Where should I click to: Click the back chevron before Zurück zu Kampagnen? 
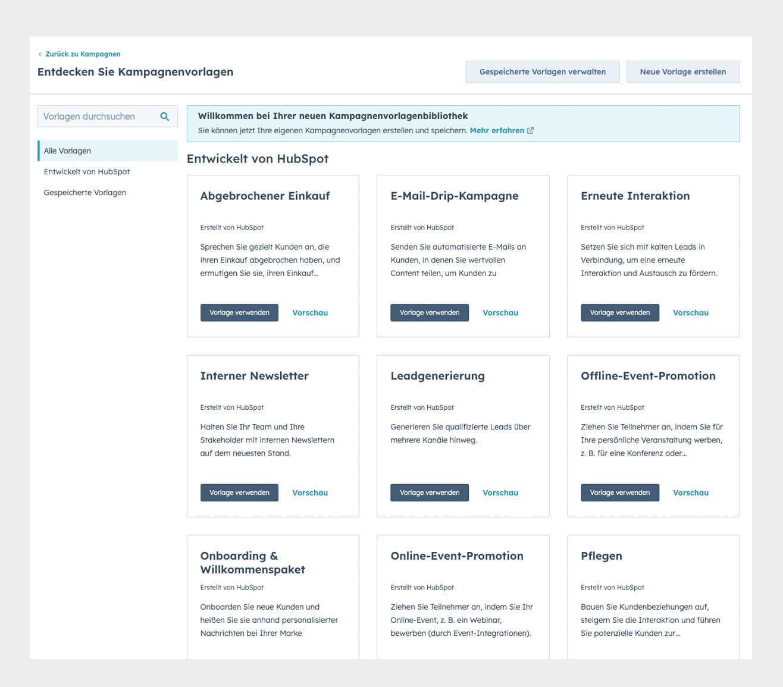click(40, 54)
